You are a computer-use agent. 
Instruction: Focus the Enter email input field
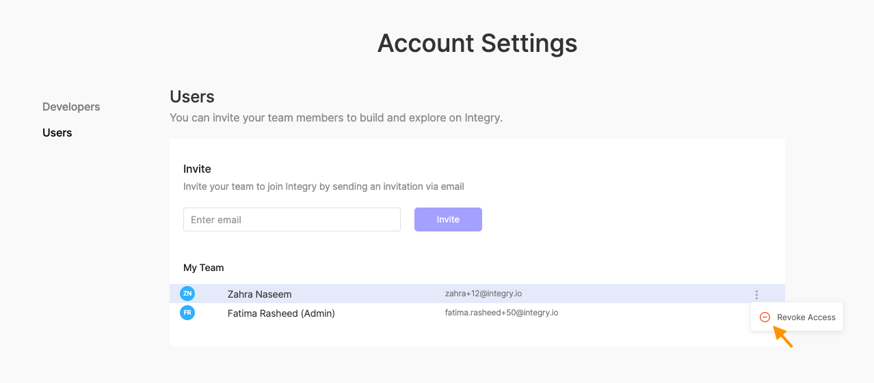(292, 220)
